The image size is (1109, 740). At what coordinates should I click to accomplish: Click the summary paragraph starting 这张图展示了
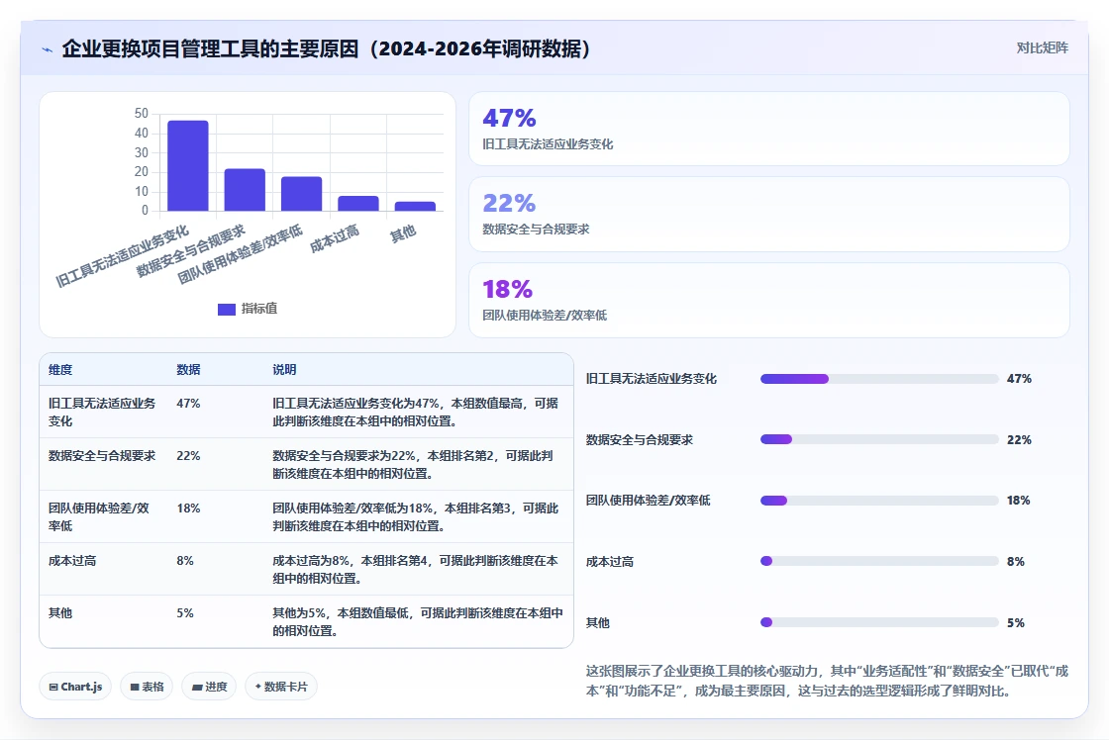coord(827,681)
